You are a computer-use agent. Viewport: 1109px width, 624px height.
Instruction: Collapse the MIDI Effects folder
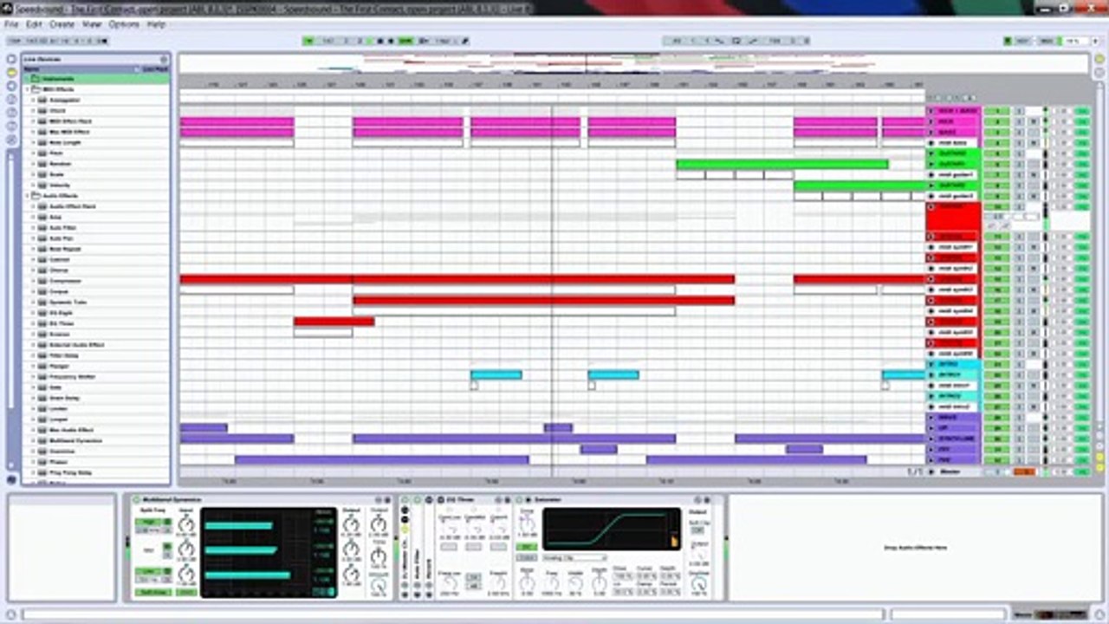[28, 89]
